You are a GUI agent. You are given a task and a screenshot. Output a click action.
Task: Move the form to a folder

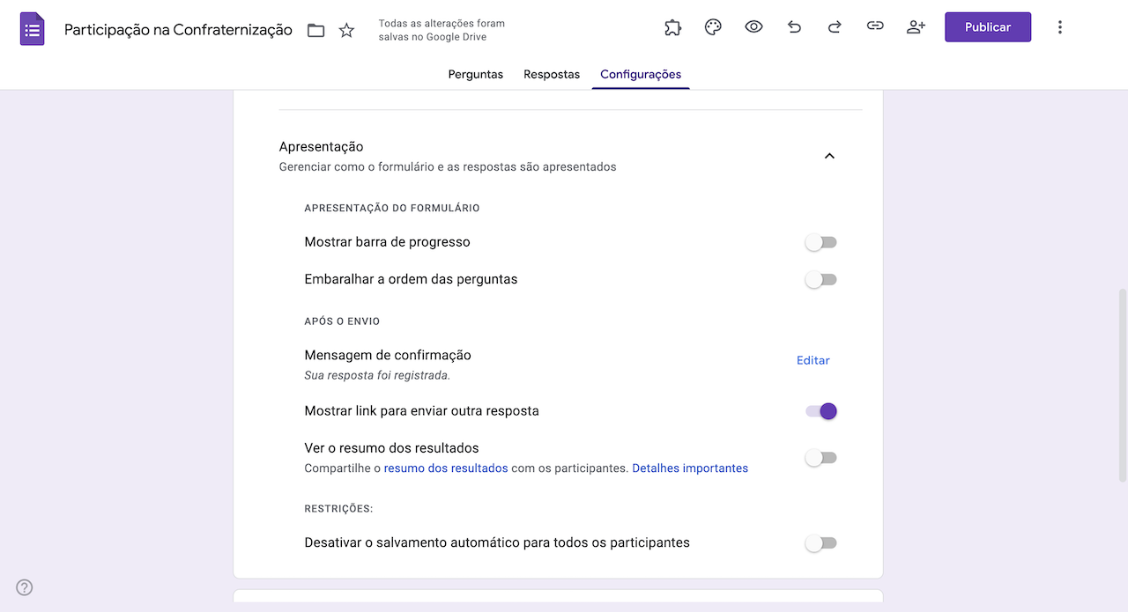click(x=315, y=29)
